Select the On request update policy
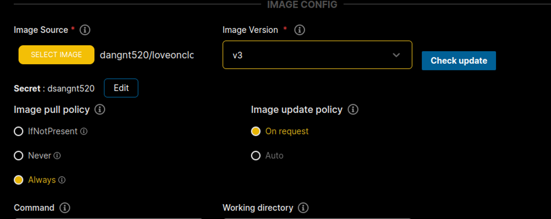The image size is (551, 219). pos(256,132)
